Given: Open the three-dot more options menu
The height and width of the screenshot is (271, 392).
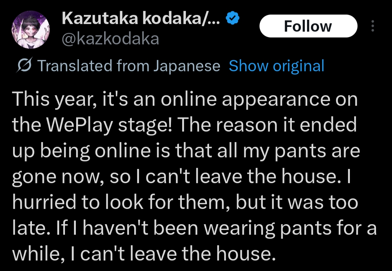Looking at the screenshot, I should 372,26.
